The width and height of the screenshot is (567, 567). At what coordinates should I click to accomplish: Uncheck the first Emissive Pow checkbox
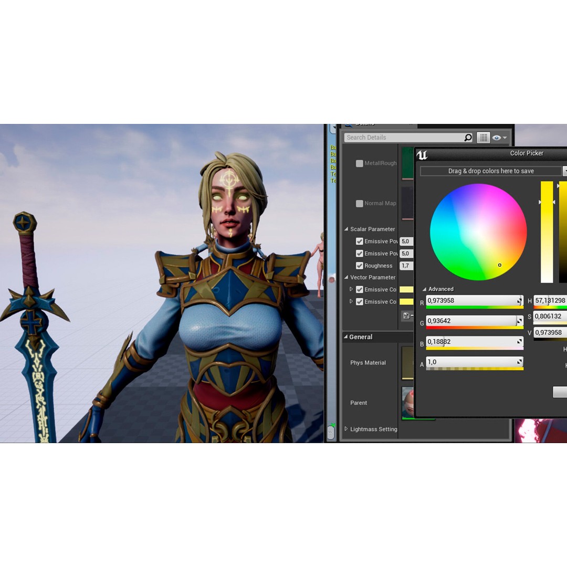point(360,241)
